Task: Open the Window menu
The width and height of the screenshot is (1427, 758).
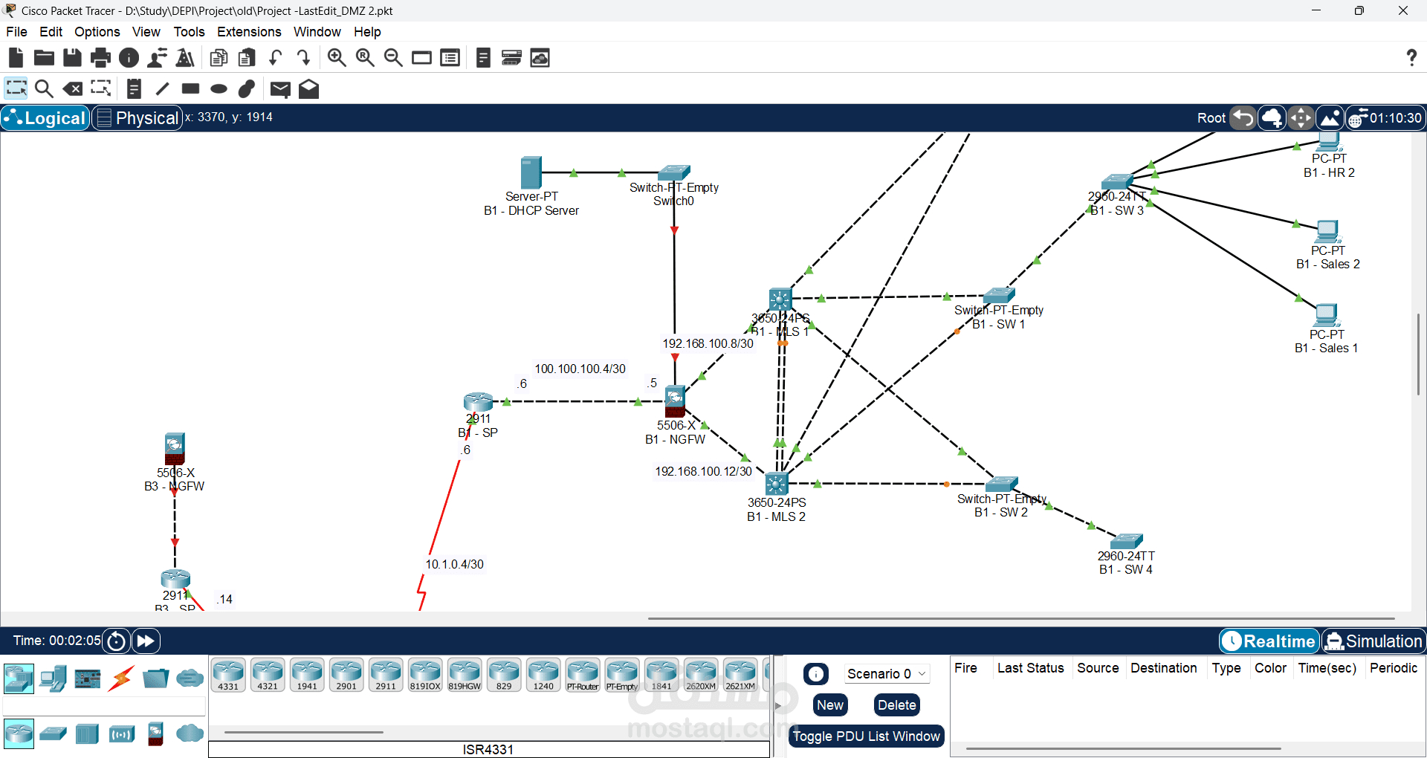Action: [x=317, y=32]
